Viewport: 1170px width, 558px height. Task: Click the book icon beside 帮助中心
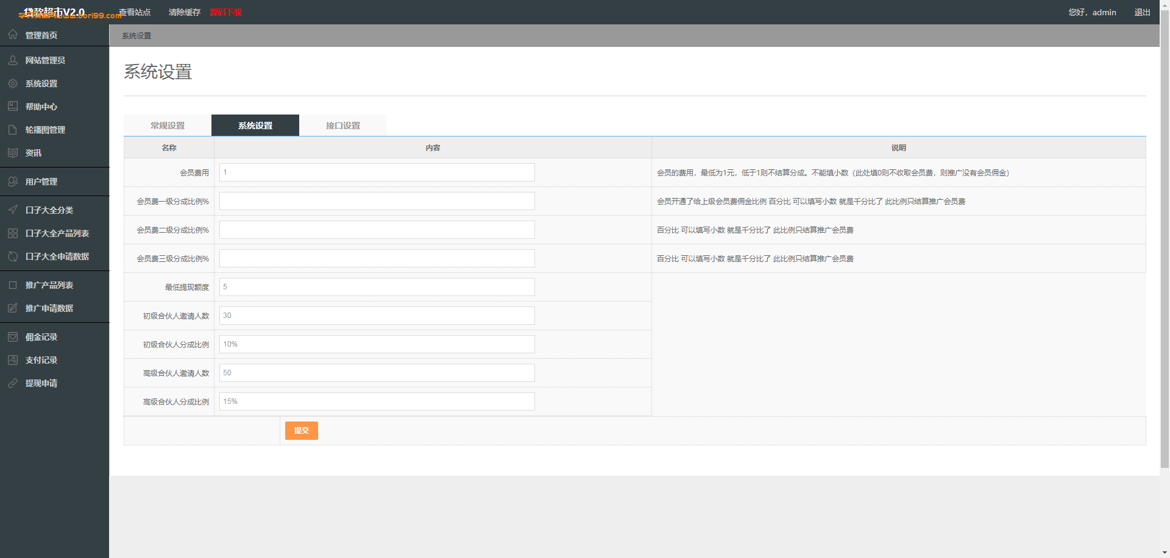[13, 107]
